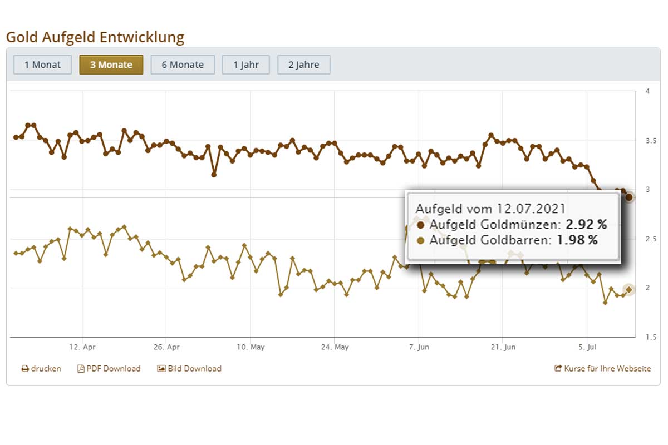Viewport: 668px width, 445px height.
Task: Click the printer icon beside "drucken"
Action: 24,368
